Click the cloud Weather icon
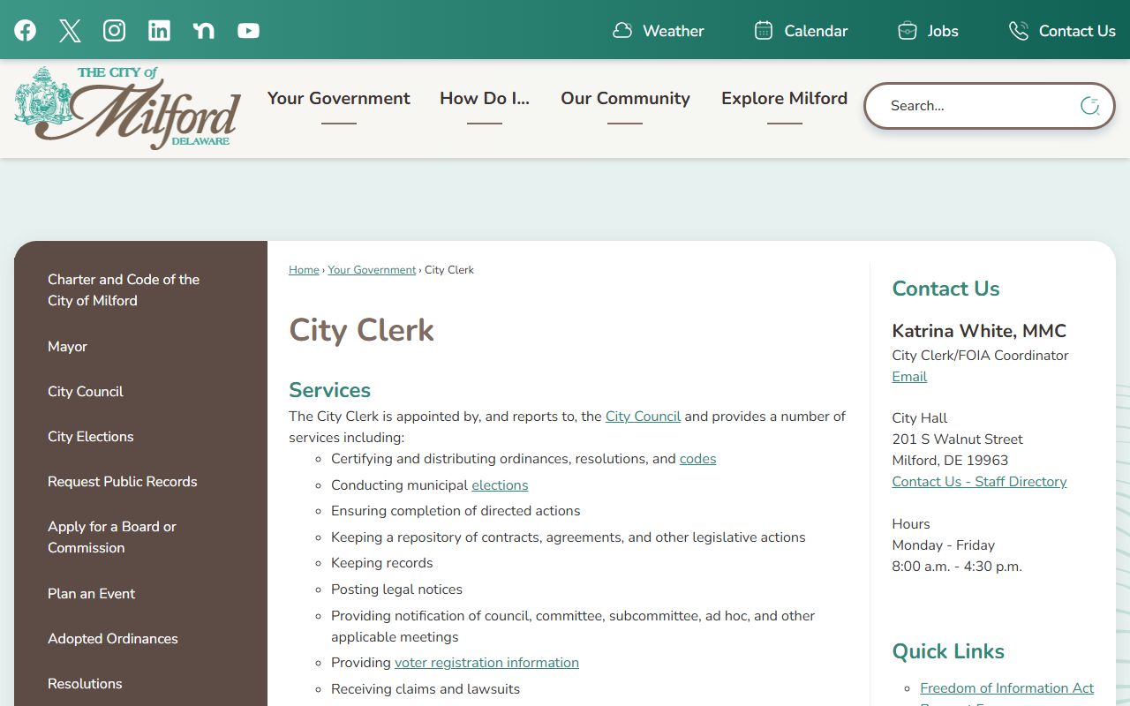The height and width of the screenshot is (706, 1130). pos(622,31)
